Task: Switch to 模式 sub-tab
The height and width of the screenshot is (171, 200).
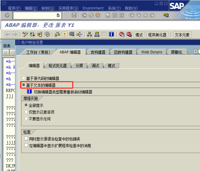Action: (111, 66)
